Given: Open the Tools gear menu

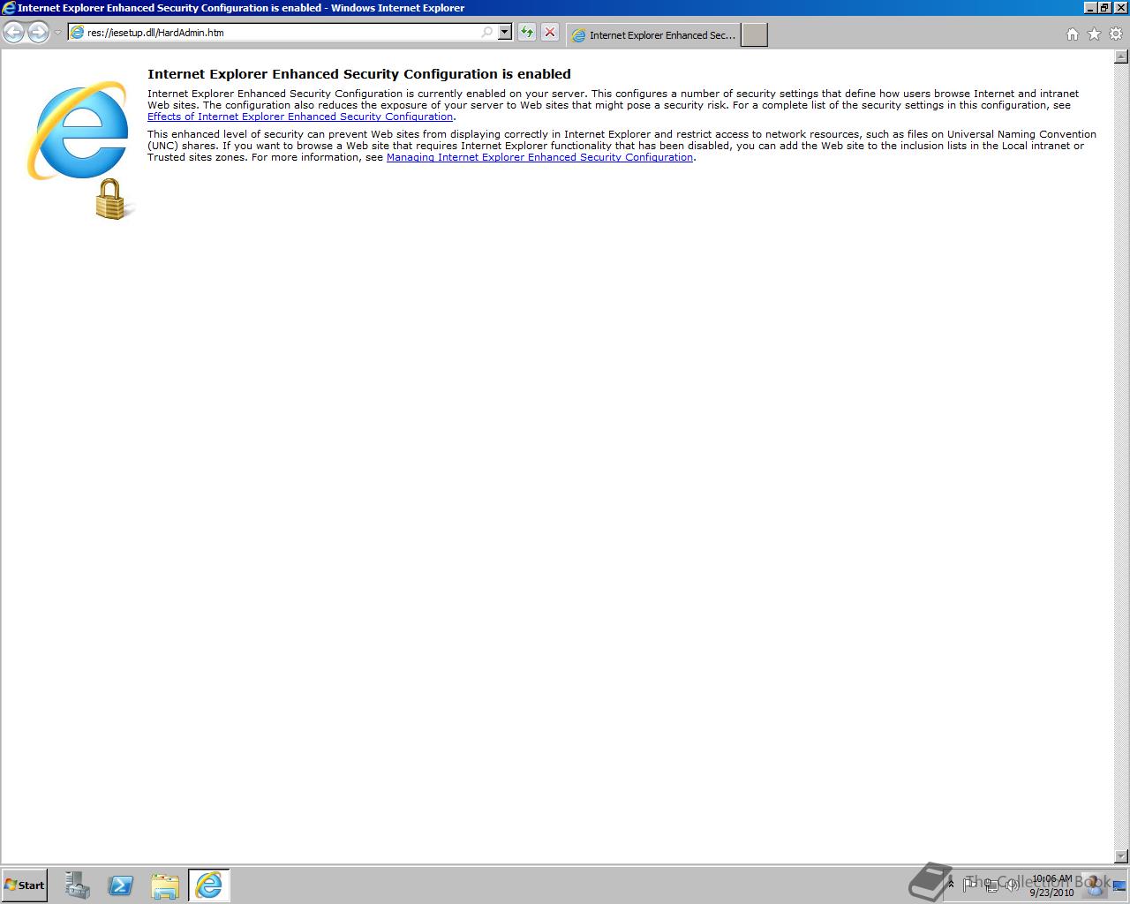Looking at the screenshot, I should [x=1116, y=34].
